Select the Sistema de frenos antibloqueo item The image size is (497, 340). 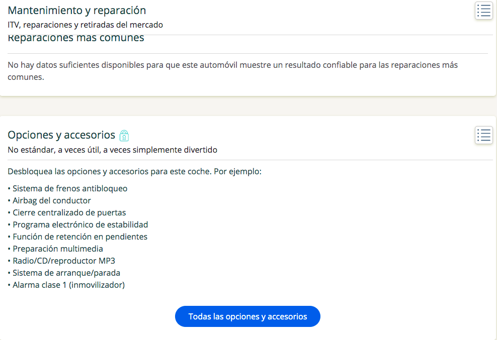67,188
